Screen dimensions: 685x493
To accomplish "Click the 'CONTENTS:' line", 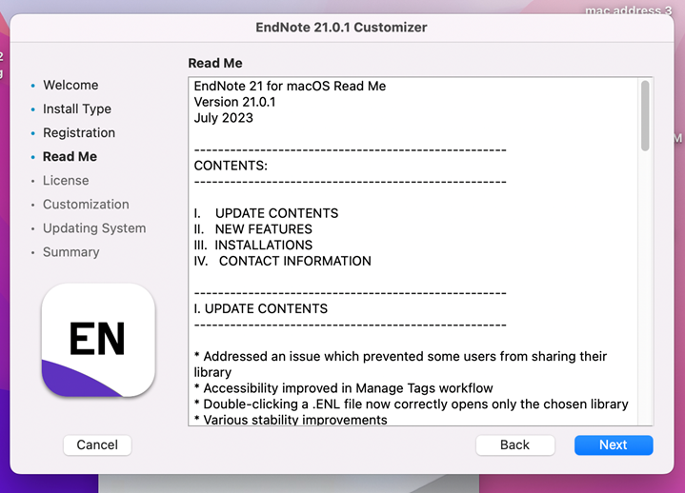I will [231, 166].
